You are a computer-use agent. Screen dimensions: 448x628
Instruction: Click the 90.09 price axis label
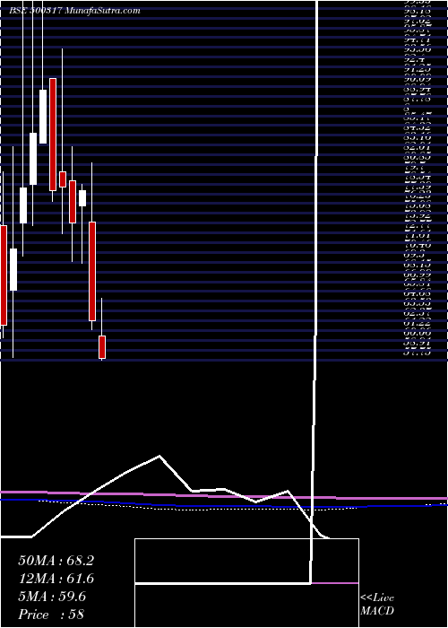coord(416,79)
